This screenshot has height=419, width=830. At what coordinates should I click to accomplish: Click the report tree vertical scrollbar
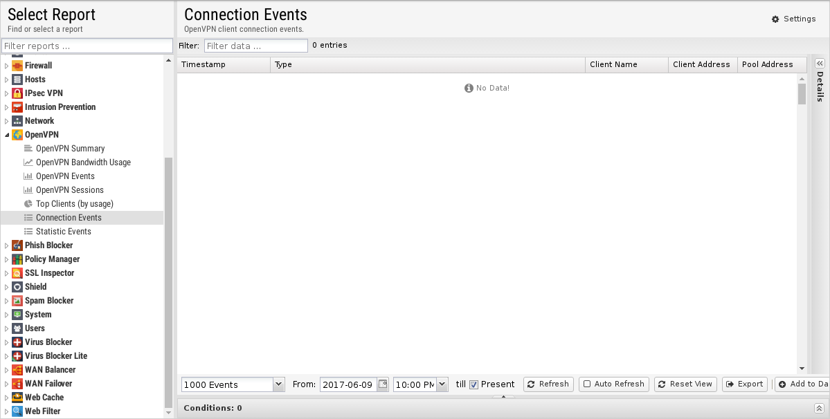168,283
